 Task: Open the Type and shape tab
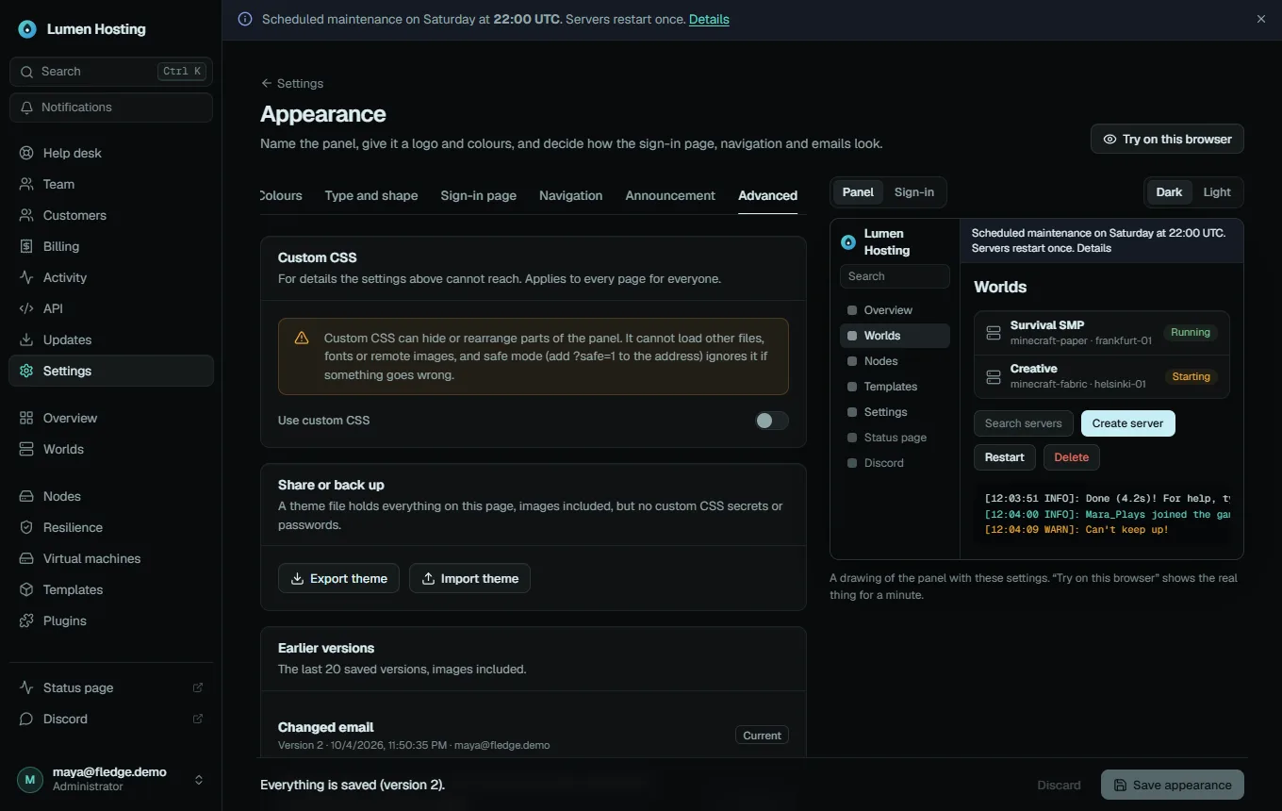click(371, 195)
